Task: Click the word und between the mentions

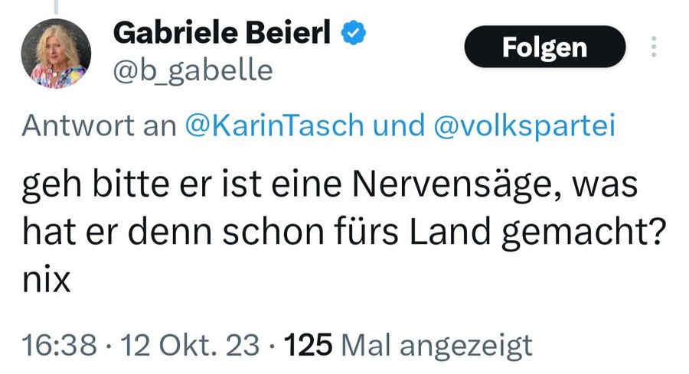Action: click(x=399, y=126)
